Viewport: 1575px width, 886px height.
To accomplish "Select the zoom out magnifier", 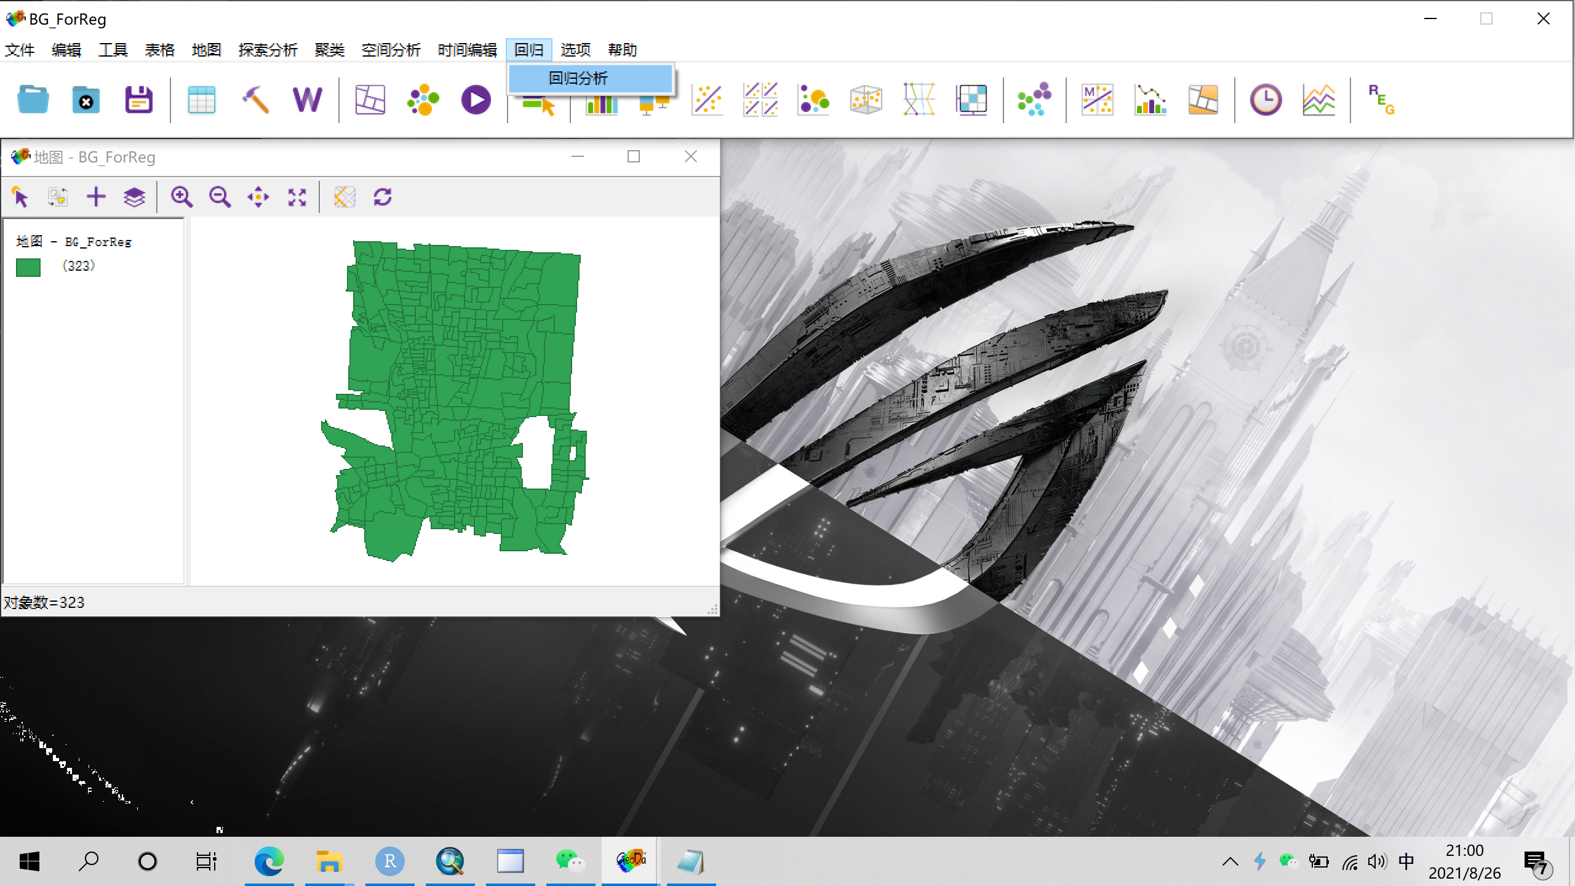I will 220,197.
